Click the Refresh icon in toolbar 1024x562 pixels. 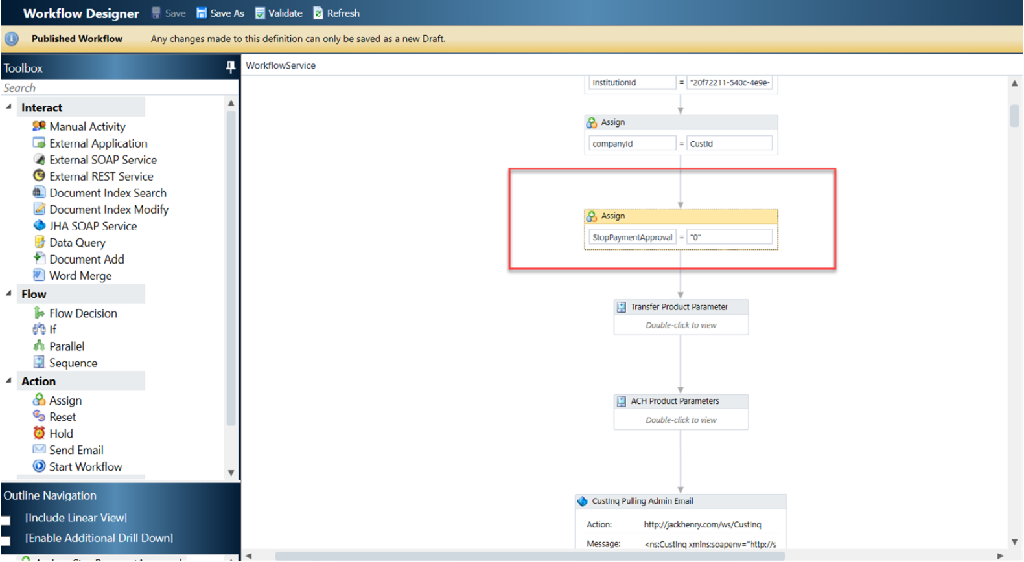[318, 13]
